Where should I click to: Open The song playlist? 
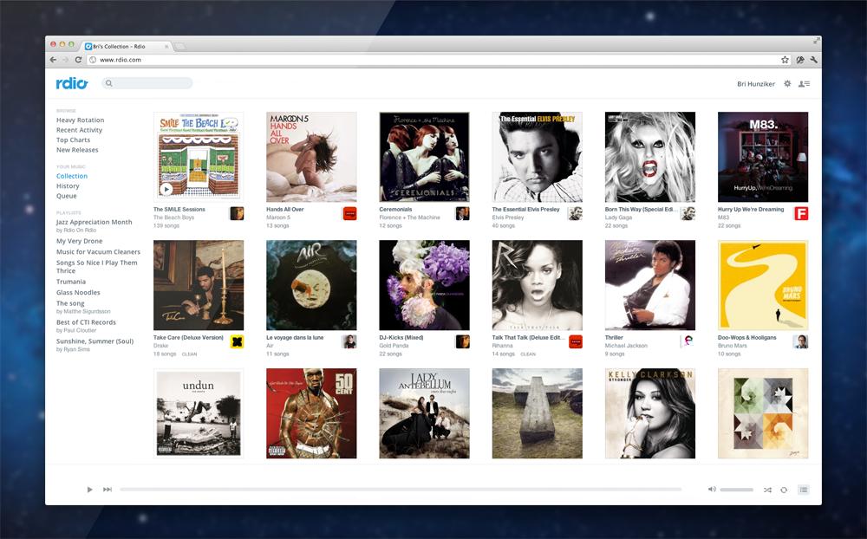(70, 303)
